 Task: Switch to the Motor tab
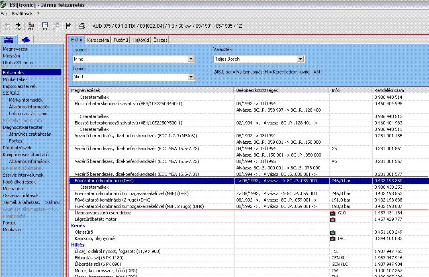click(77, 40)
